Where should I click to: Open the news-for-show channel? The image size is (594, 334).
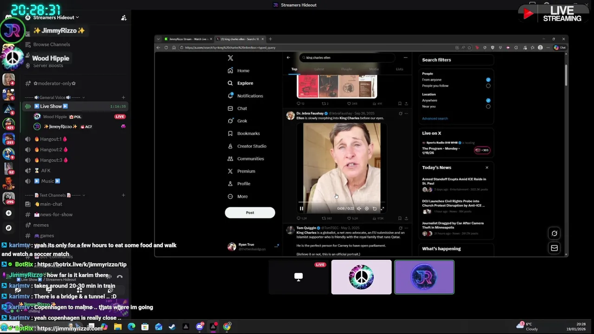tap(56, 215)
